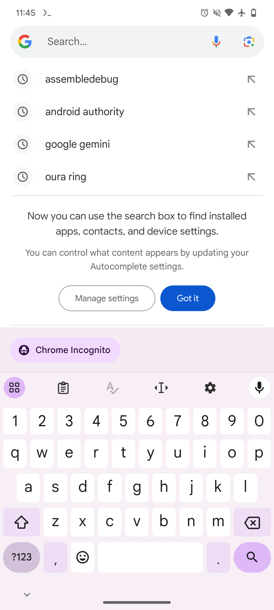Toggle the Chrome Incognito chip
The image size is (274, 610).
[65, 350]
